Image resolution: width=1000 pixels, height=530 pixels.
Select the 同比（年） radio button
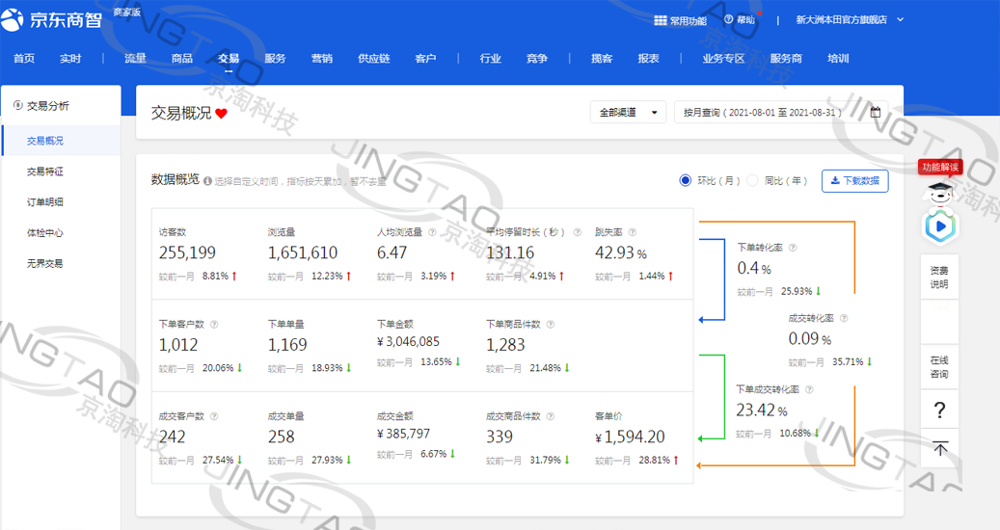(x=753, y=180)
